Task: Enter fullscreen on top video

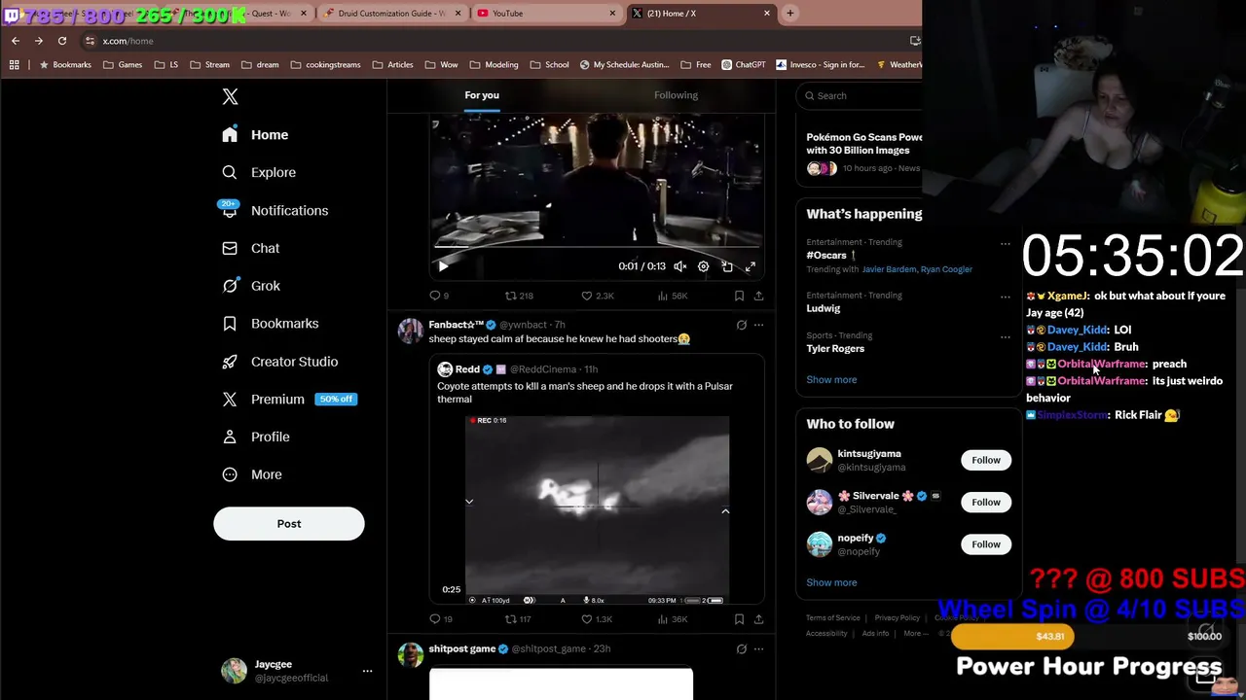Action: click(x=751, y=266)
